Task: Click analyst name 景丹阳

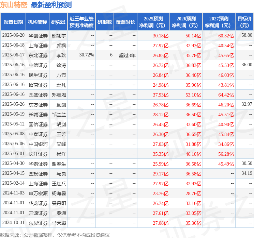Action: (59, 203)
